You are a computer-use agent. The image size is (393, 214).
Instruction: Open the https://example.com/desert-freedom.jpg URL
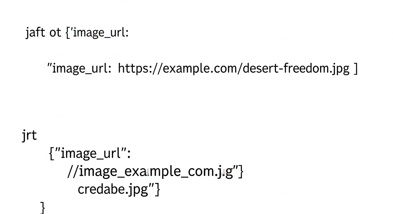(234, 68)
